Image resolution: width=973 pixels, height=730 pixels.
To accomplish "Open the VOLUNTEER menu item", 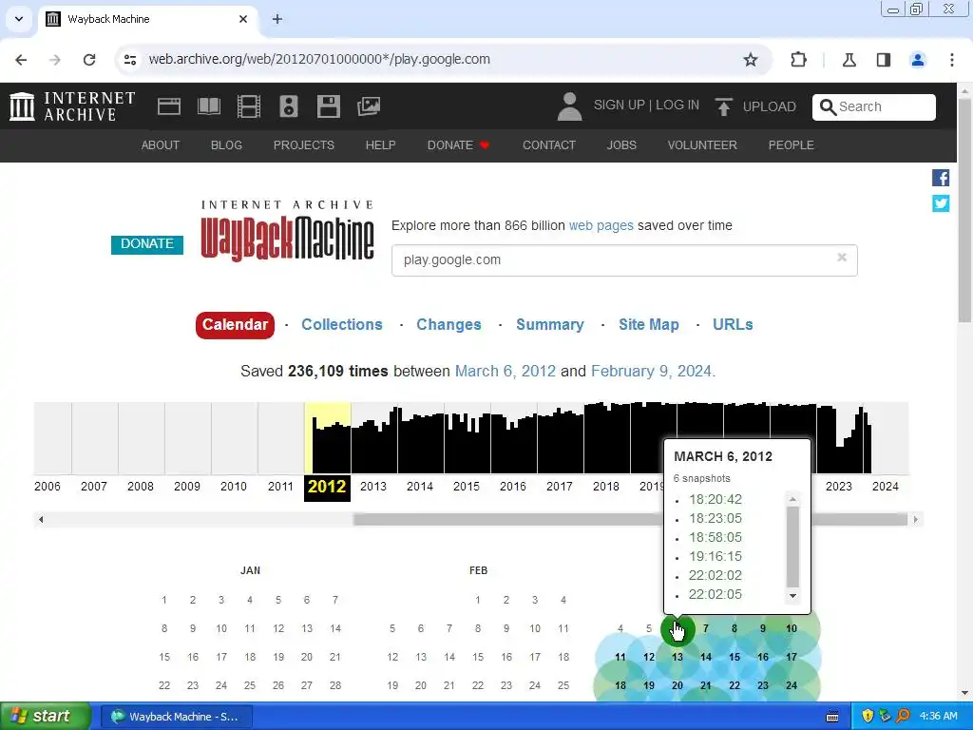I will point(702,145).
